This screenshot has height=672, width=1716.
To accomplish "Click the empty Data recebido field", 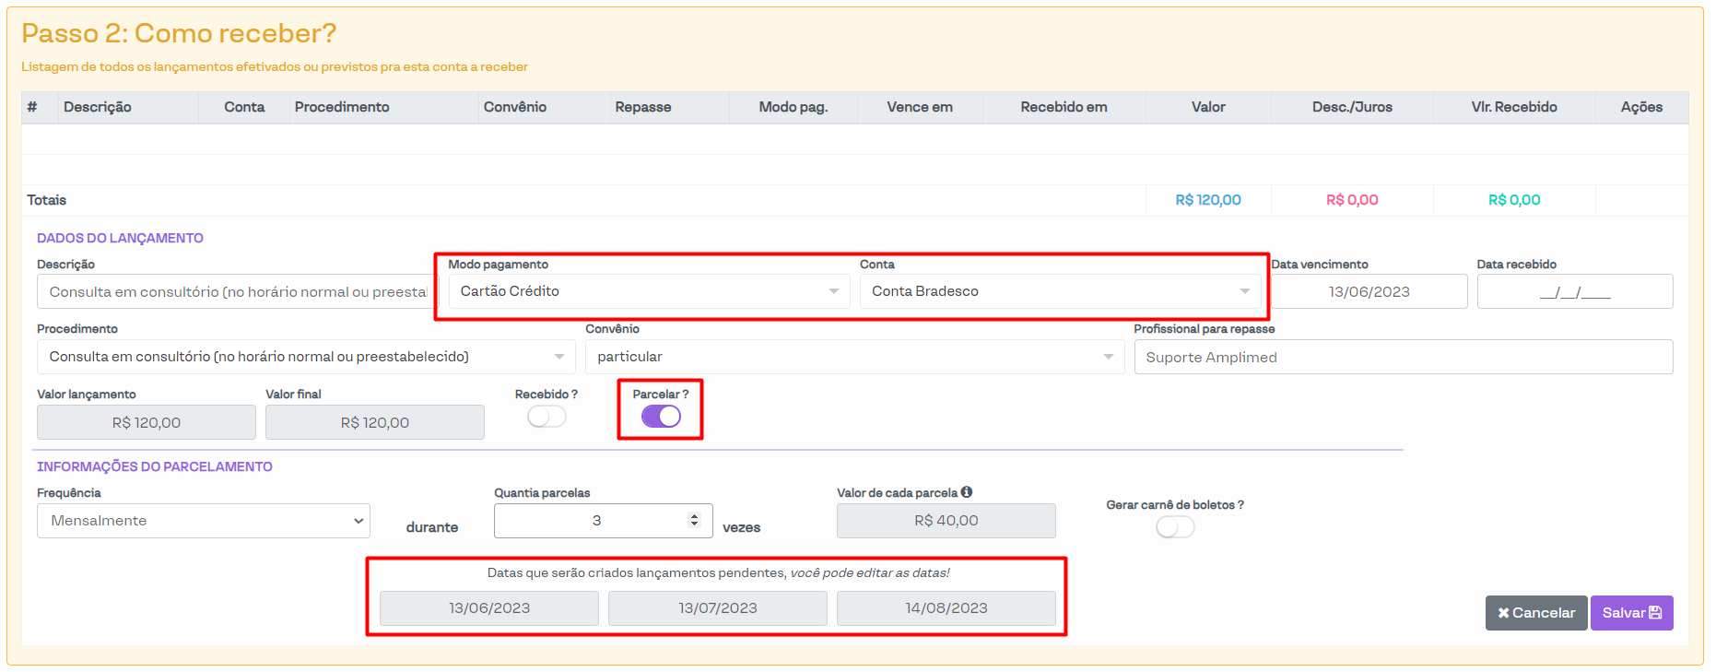I will pos(1574,292).
